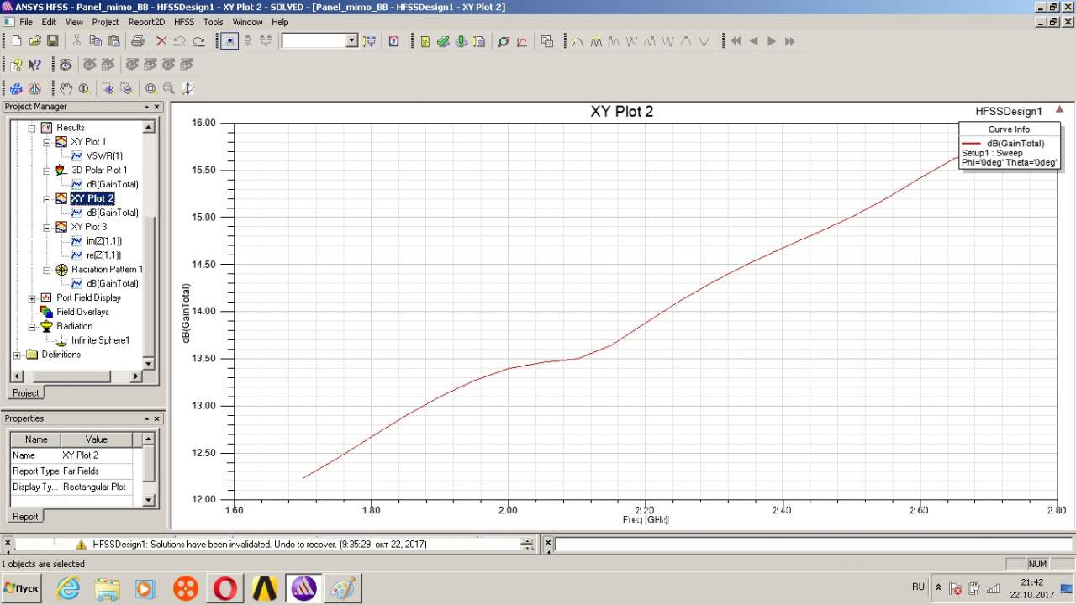Toggle the marker mode curve icon
The width and height of the screenshot is (1076, 605).
(578, 41)
